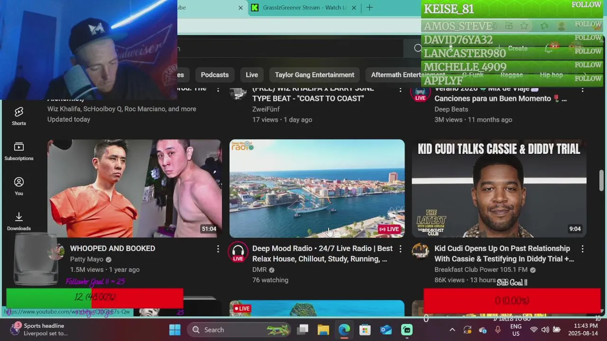Click 'Updated today' playlist text
The width and height of the screenshot is (607, 341).
(69, 119)
